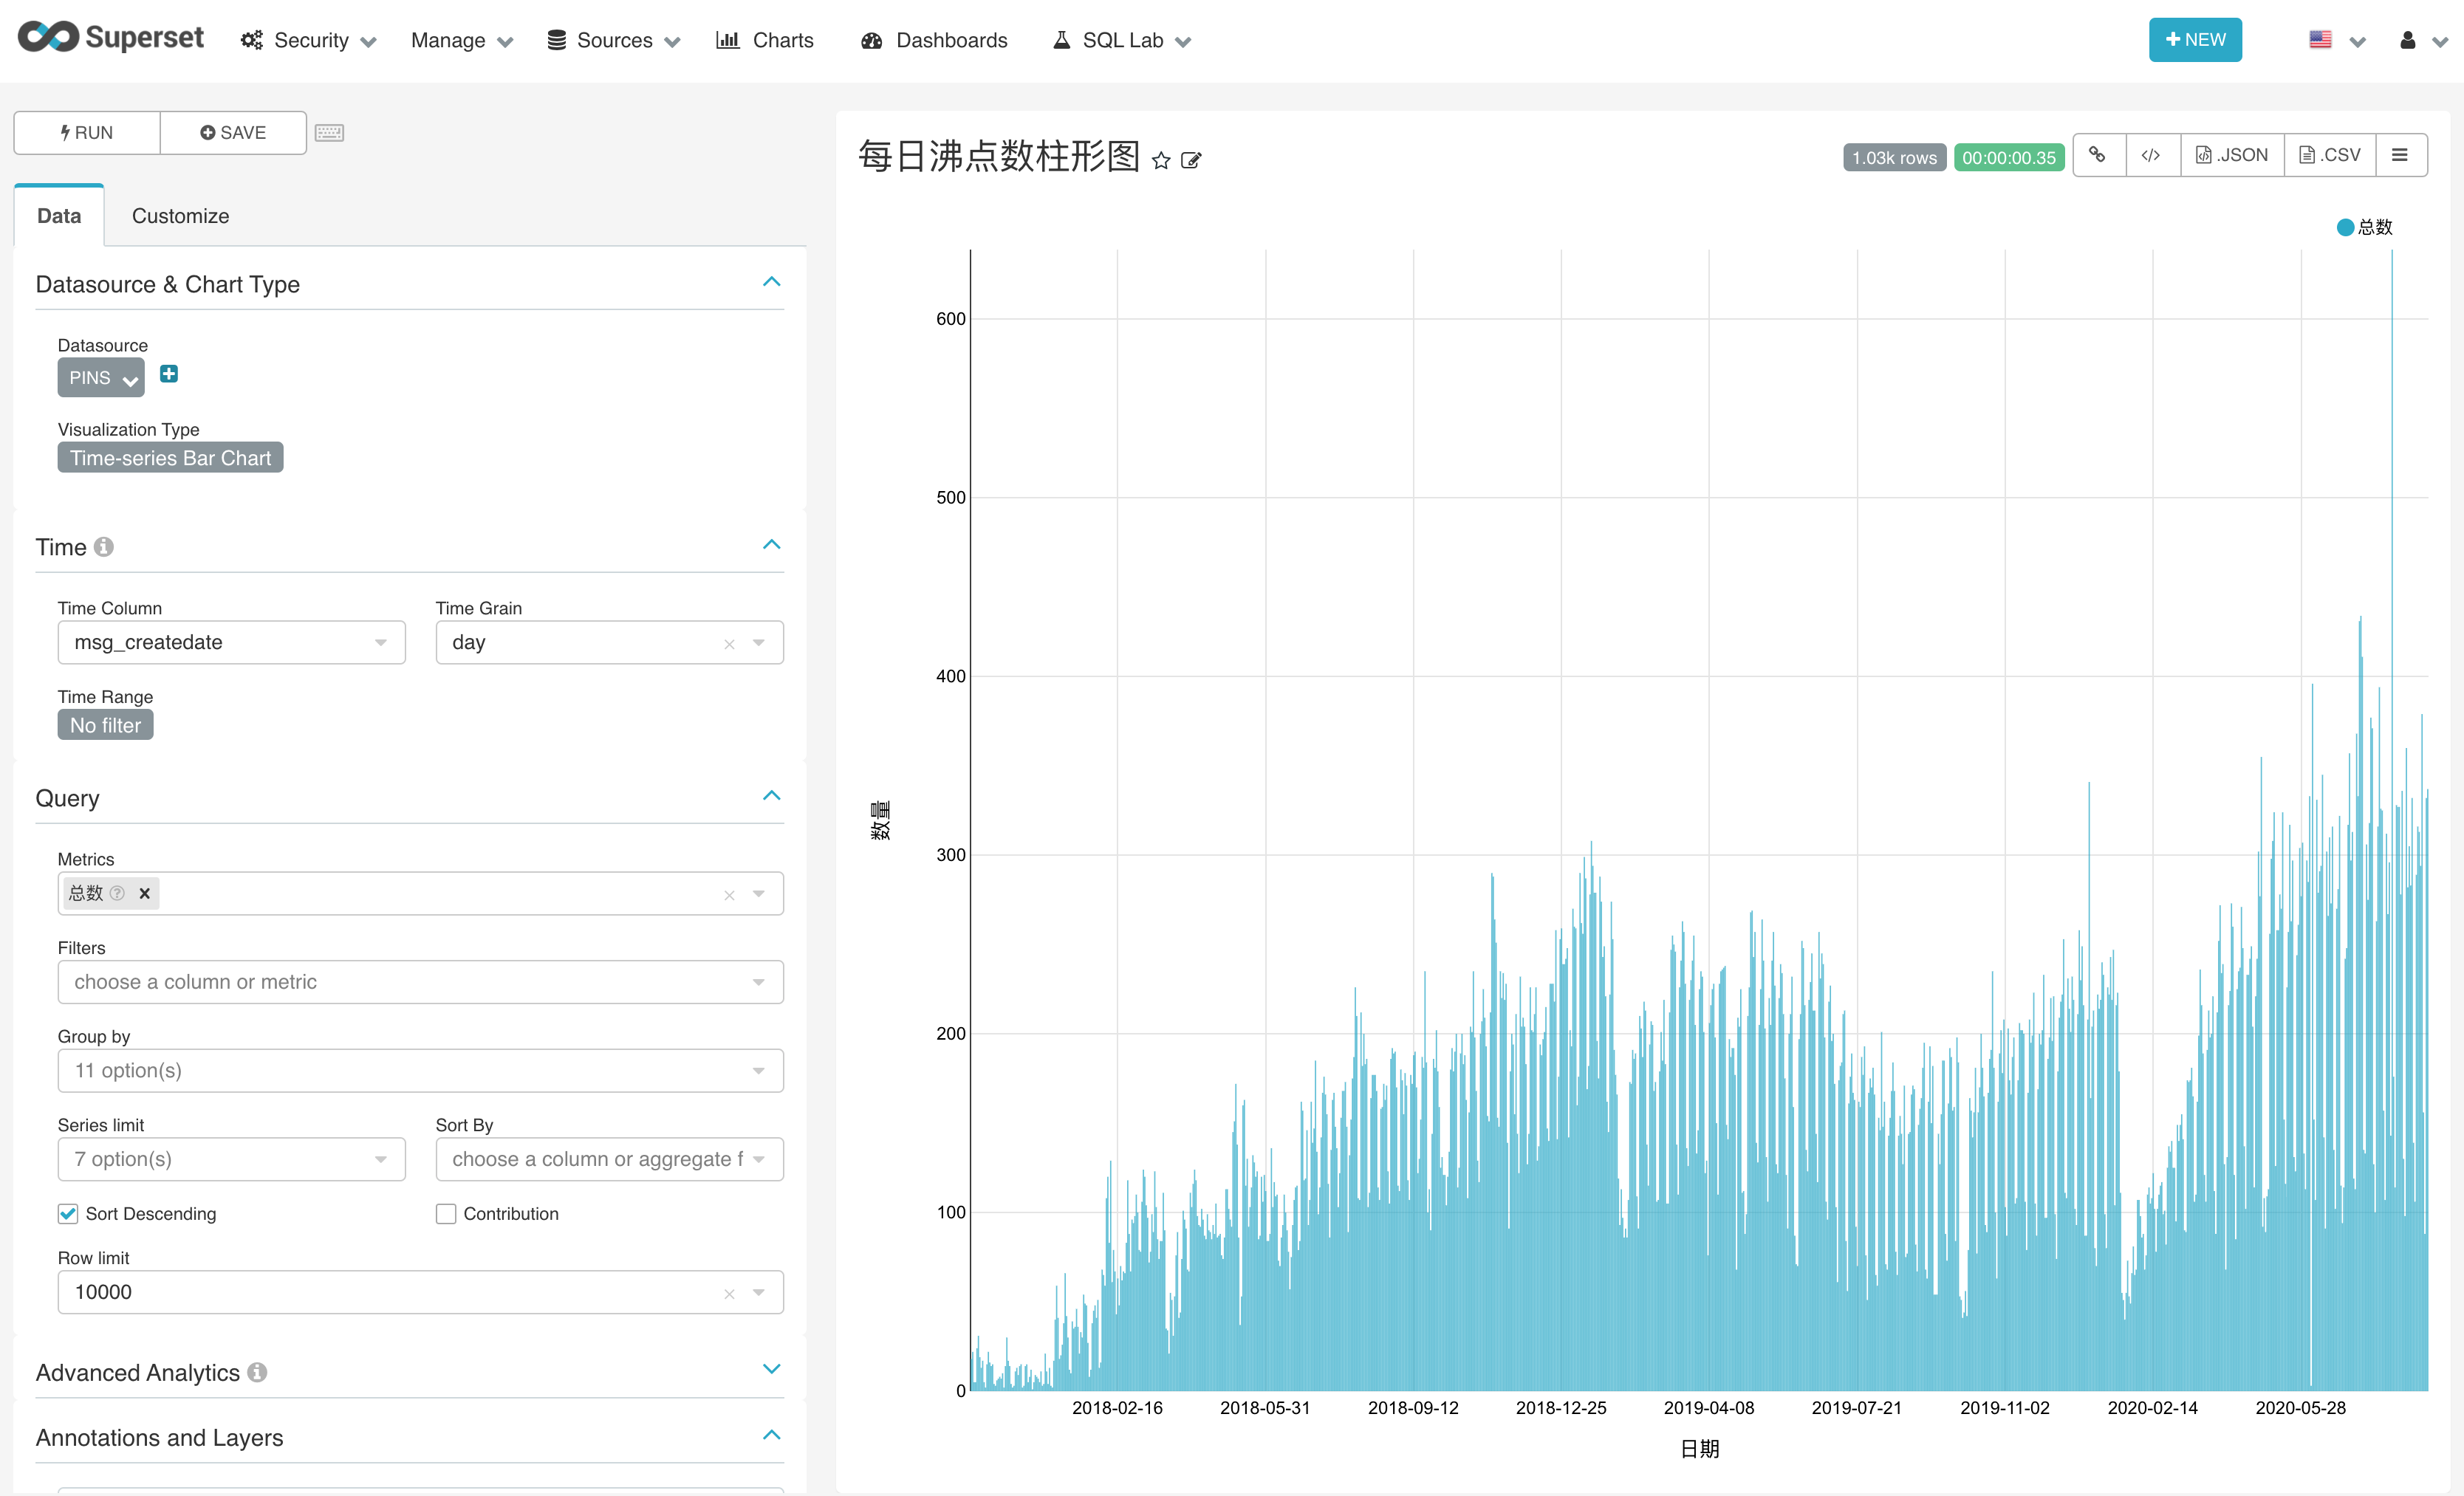Open the hamburger menu next to .CSV
The width and height of the screenshot is (2464, 1496).
[2399, 155]
